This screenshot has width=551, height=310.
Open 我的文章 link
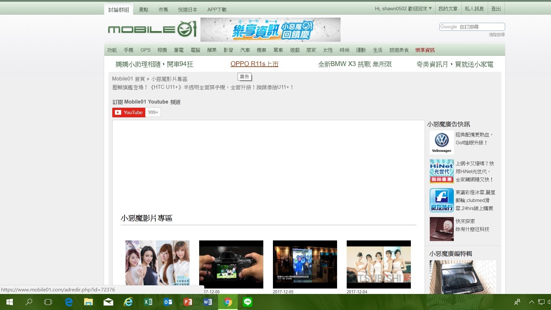448,9
